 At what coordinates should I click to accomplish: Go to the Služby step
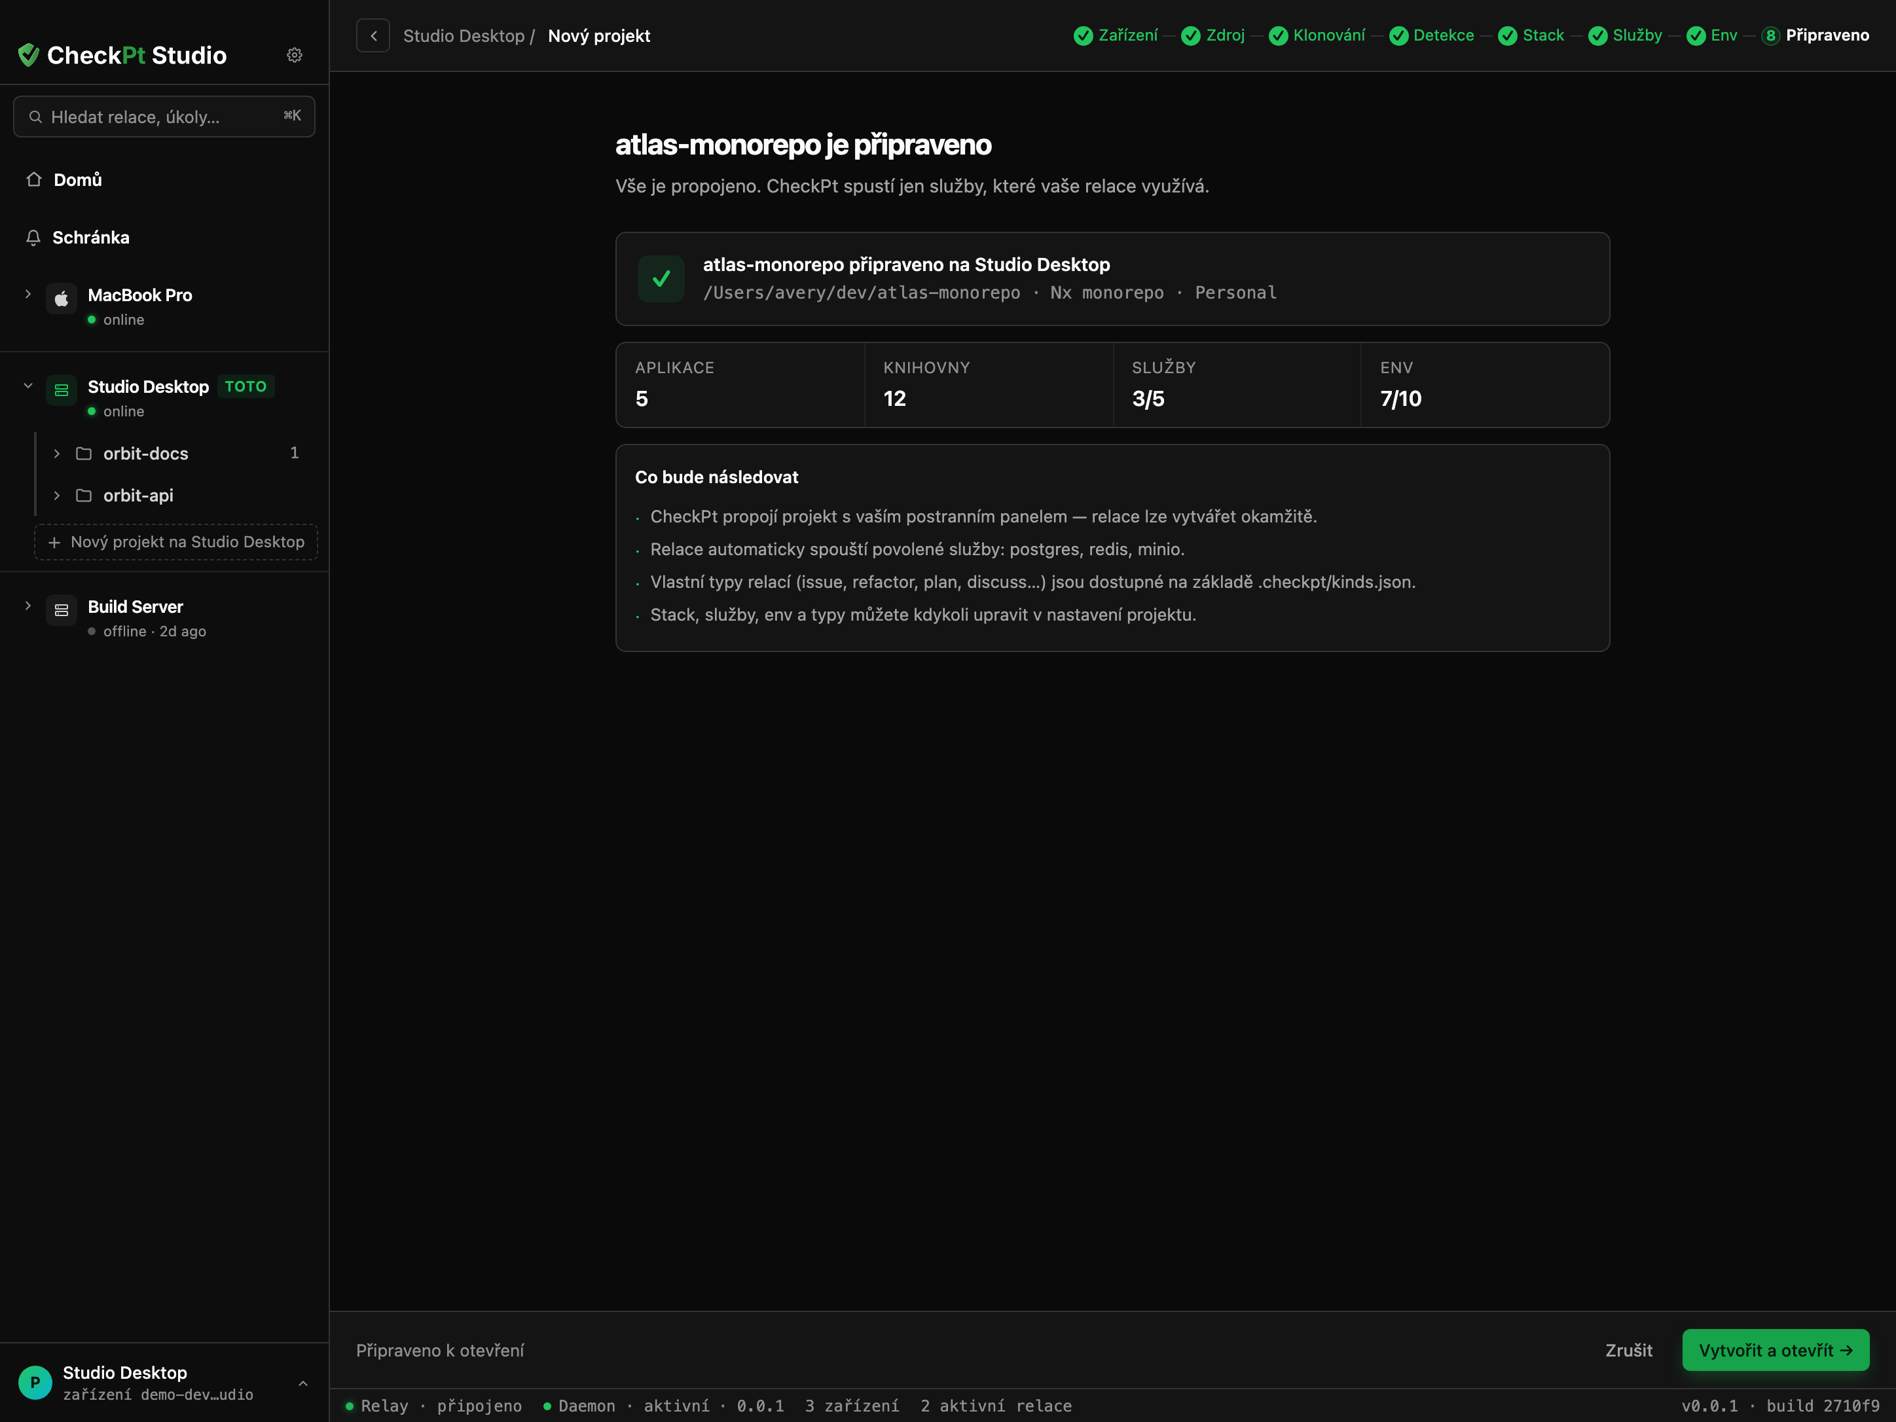point(1625,35)
